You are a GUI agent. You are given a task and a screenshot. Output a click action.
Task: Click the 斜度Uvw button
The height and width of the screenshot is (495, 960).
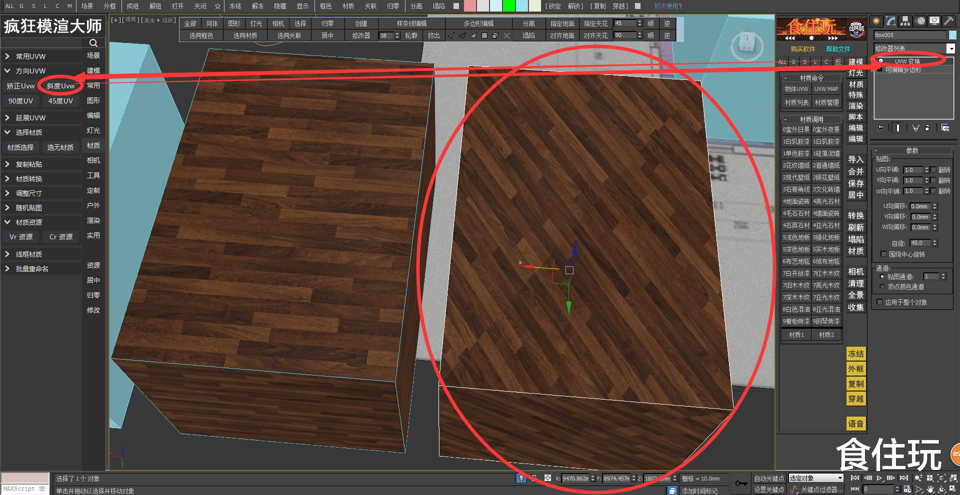coord(60,86)
